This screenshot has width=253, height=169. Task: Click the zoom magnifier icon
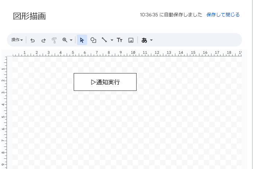(65, 40)
